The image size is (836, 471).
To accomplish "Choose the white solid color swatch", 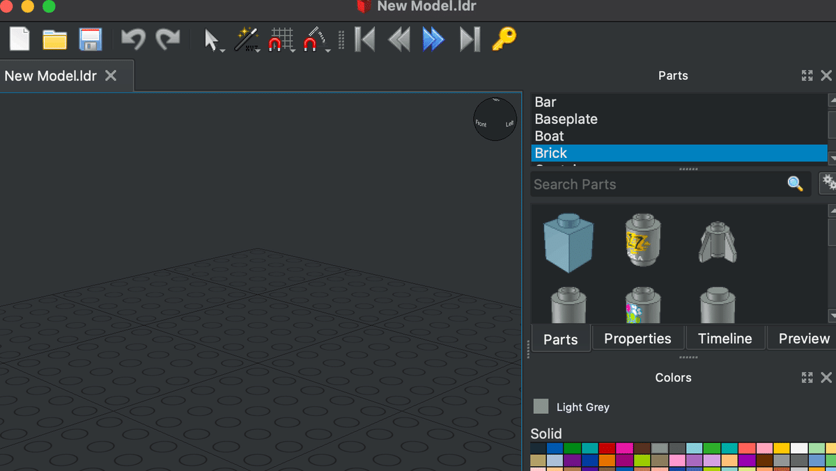I will pos(799,449).
